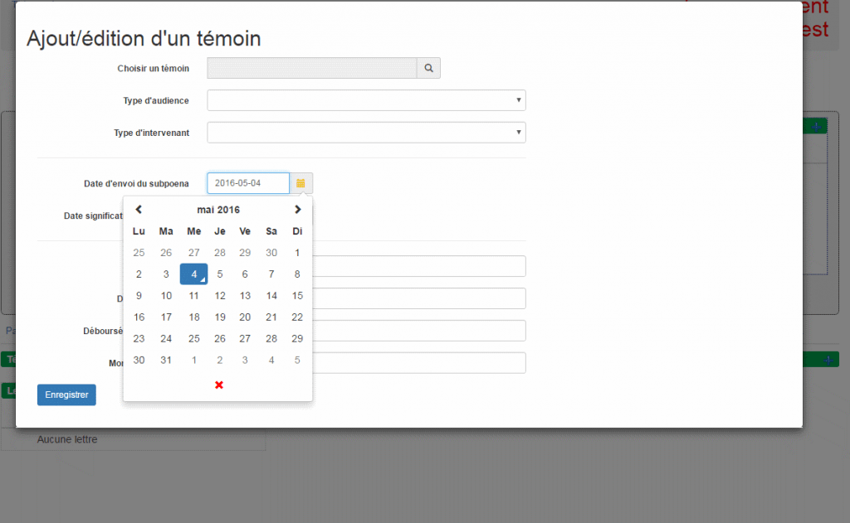
Task: Select May 8 in the calendar
Action: coord(297,274)
